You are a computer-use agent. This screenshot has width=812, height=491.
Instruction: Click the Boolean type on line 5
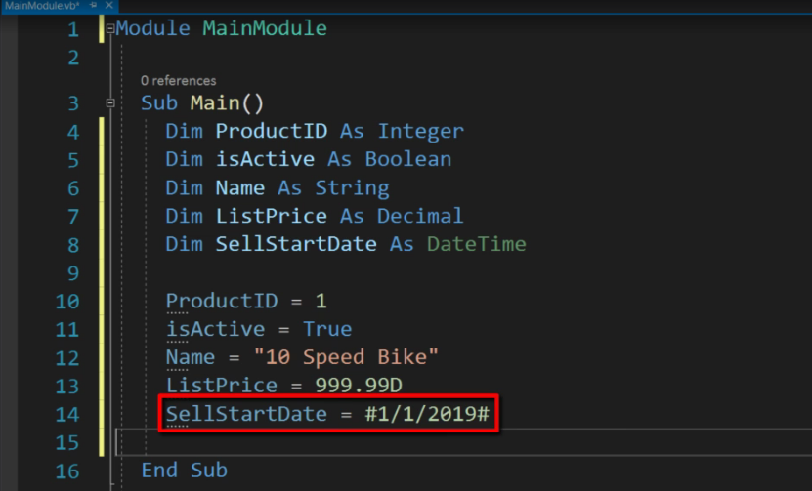[x=408, y=159]
